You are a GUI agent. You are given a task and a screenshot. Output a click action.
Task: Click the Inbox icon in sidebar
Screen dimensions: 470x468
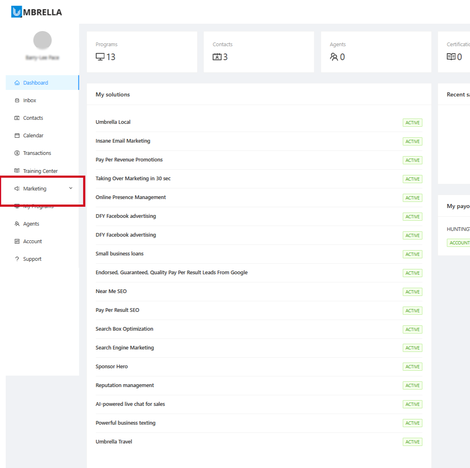click(17, 101)
